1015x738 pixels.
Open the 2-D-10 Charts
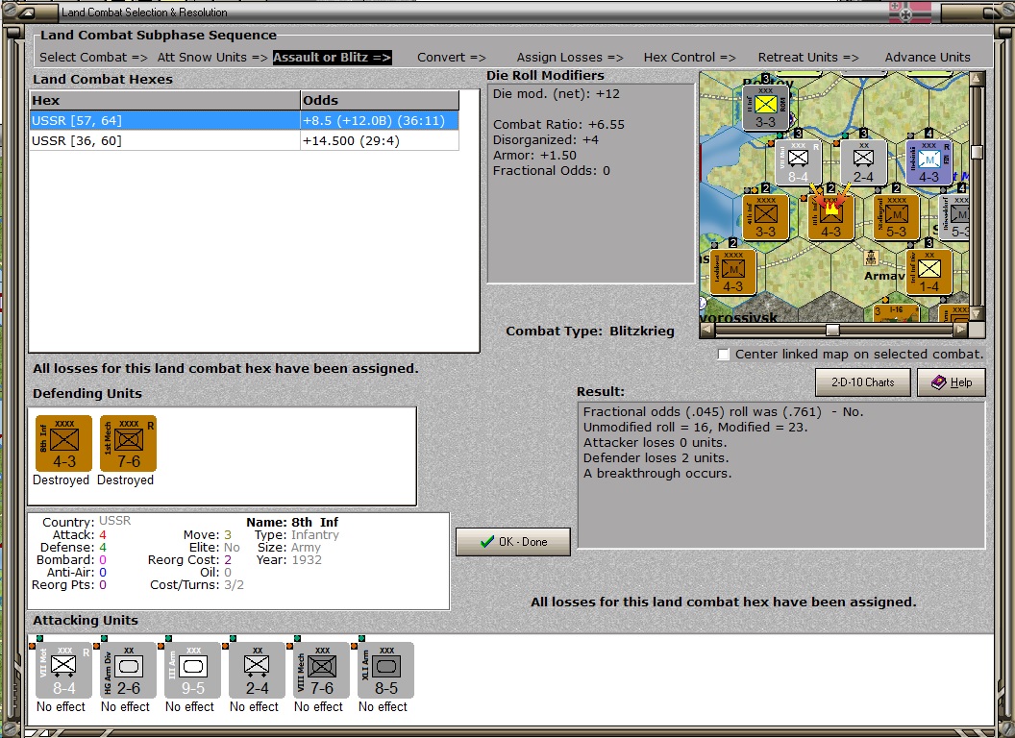coord(863,382)
